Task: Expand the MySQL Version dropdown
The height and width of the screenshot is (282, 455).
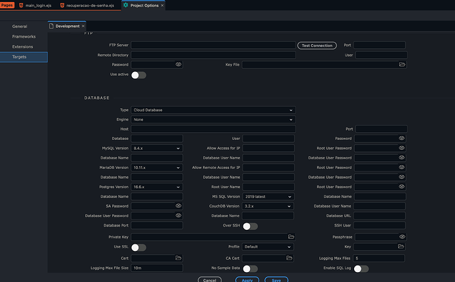Action: [157, 149]
